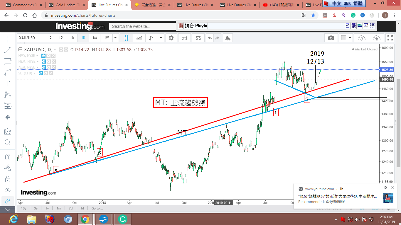Image resolution: width=401 pixels, height=225 pixels.
Task: Switch to the Gold Update browser tab
Action: [x=66, y=5]
